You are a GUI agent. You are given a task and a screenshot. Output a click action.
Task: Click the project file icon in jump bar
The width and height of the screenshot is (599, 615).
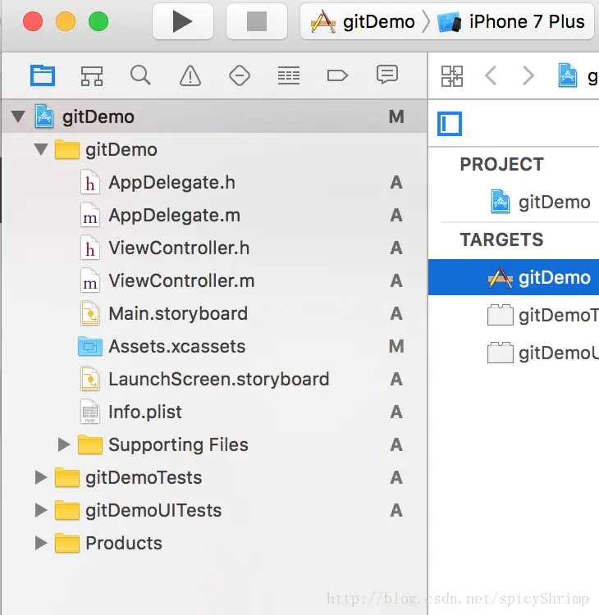[568, 75]
